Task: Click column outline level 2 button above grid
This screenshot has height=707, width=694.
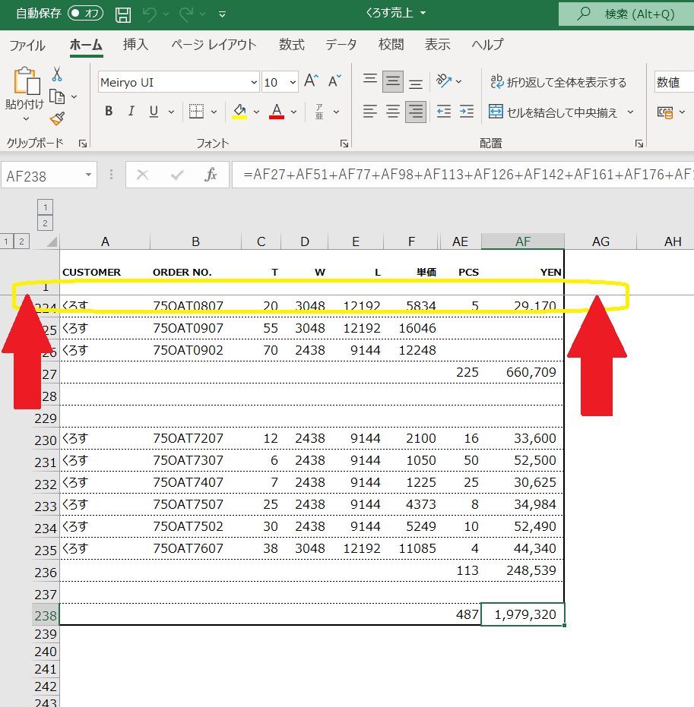Action: (45, 223)
